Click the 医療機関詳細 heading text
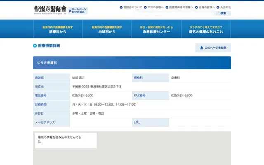This screenshot has height=165, width=264. [x=49, y=46]
